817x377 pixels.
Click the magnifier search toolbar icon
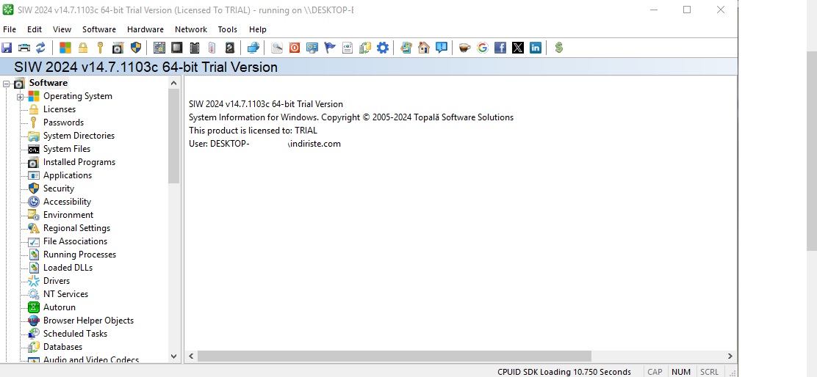pyautogui.click(x=277, y=48)
